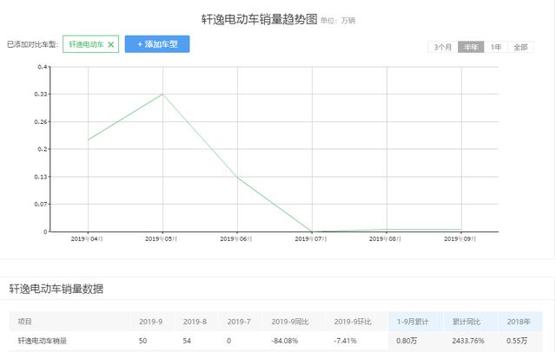
Task: Click the 轩逸电动车销量 row label
Action: click(43, 341)
